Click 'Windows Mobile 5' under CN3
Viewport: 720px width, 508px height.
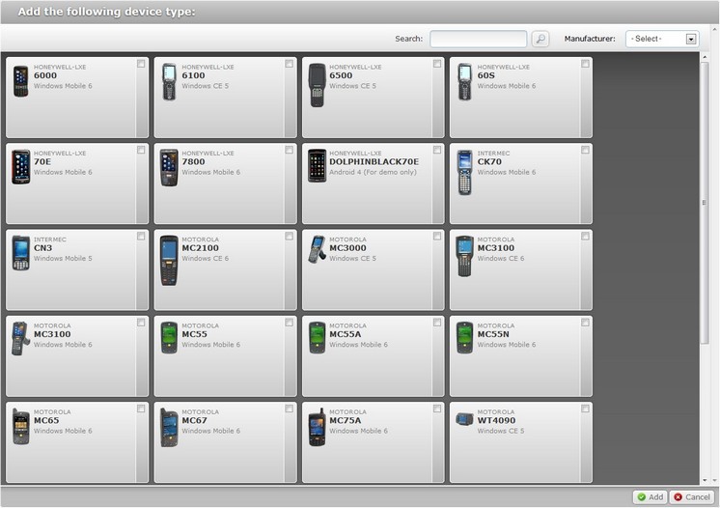pos(63,259)
